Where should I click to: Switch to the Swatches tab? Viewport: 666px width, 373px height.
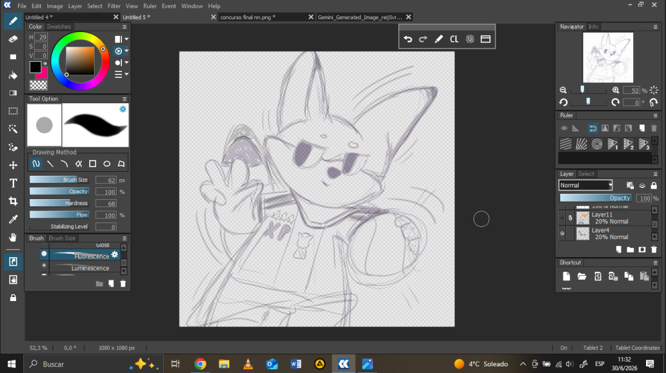tap(59, 27)
